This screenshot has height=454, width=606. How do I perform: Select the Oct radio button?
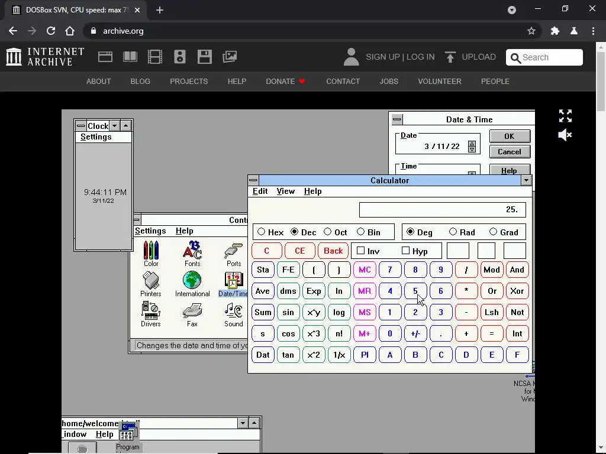[328, 232]
